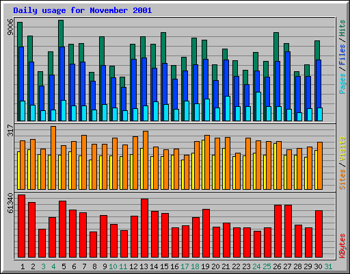
Task: Click weekend day label '18'
Action: coord(195,266)
